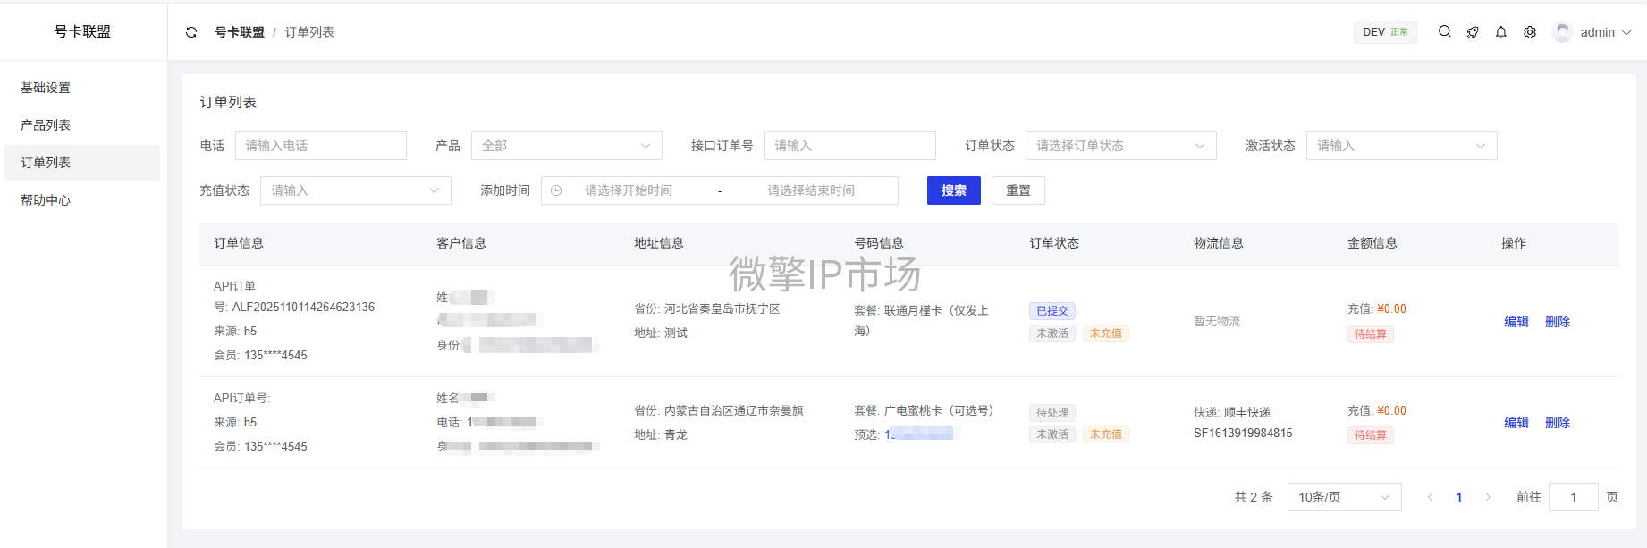
Task: Go to the next page arrow
Action: [1488, 497]
